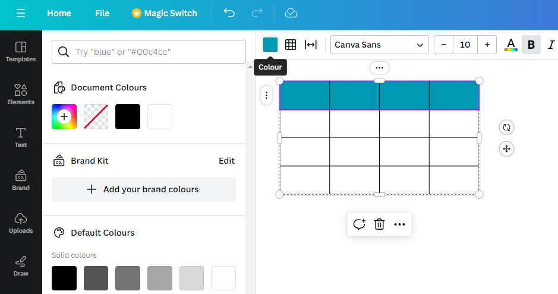Redo the last action

257,13
